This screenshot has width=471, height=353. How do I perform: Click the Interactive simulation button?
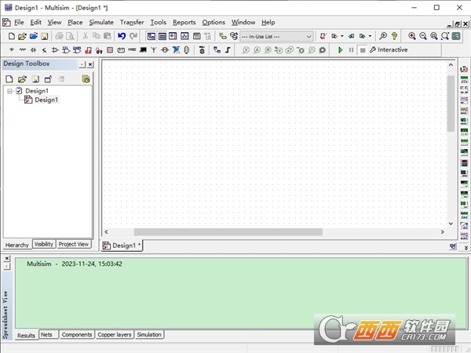389,50
